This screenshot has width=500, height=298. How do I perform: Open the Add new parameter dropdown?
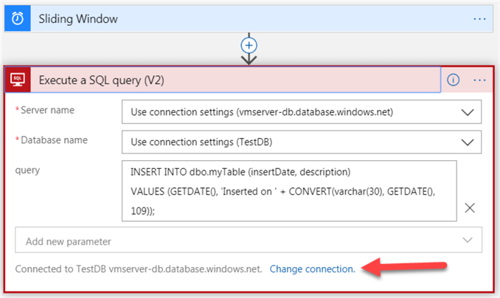(467, 240)
